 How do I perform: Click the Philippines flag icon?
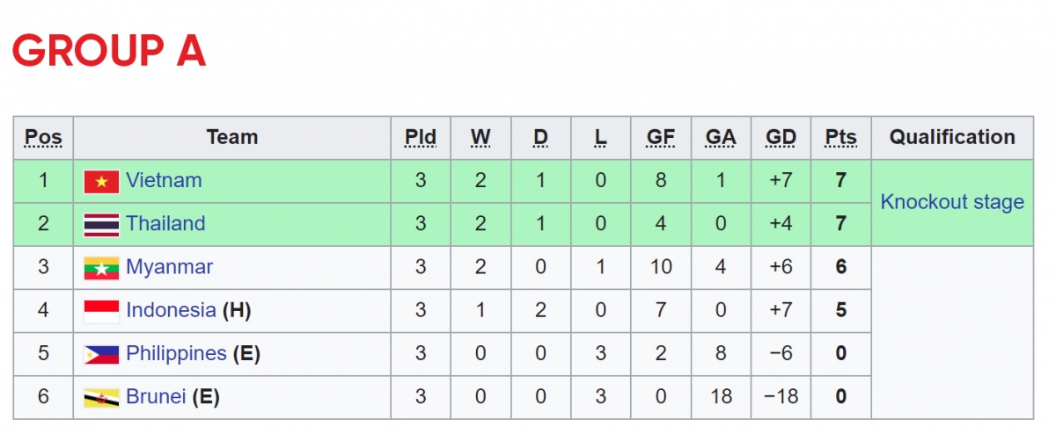(x=101, y=355)
